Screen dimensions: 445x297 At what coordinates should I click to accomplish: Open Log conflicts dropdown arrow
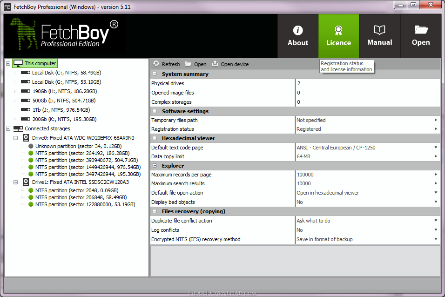pyautogui.click(x=436, y=230)
